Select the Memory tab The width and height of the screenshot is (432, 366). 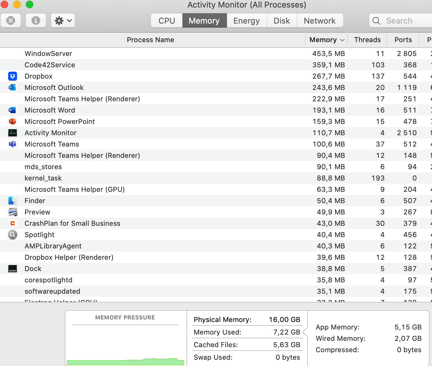(204, 21)
